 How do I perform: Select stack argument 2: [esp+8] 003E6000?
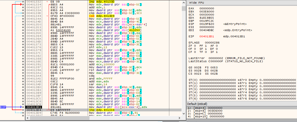point(242,111)
